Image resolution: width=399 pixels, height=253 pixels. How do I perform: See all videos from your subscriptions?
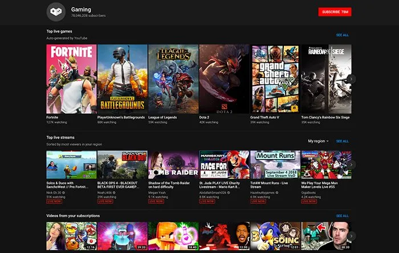[x=342, y=216]
